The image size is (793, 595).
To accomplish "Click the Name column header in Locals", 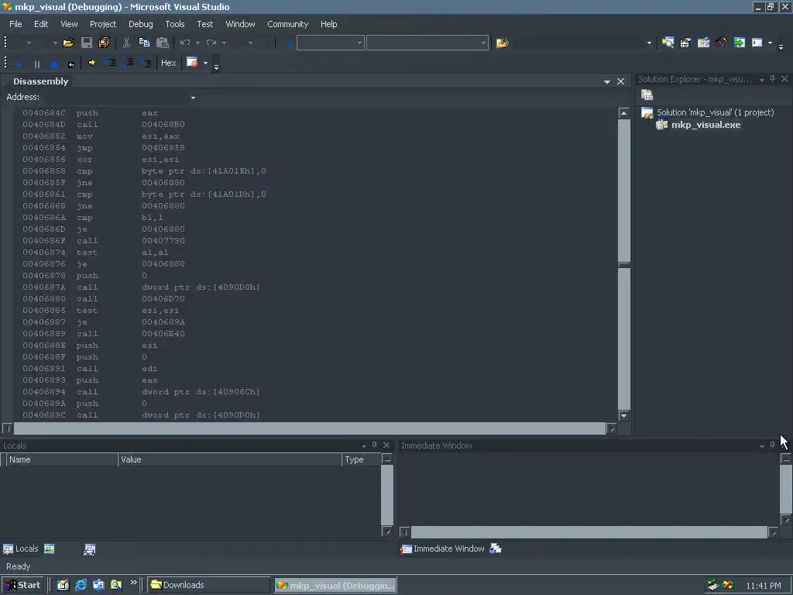I will 62,459.
